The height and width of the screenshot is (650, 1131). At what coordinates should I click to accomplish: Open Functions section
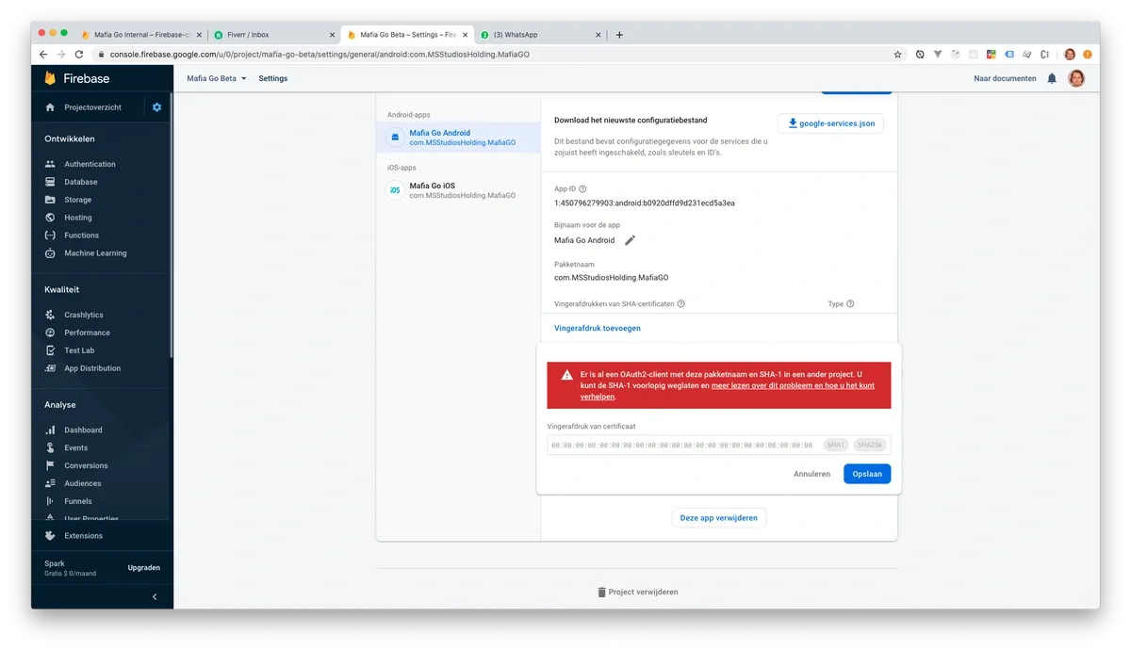(81, 236)
